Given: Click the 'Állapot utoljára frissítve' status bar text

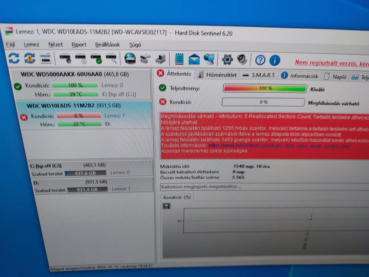Looking at the screenshot, I should (x=101, y=267).
